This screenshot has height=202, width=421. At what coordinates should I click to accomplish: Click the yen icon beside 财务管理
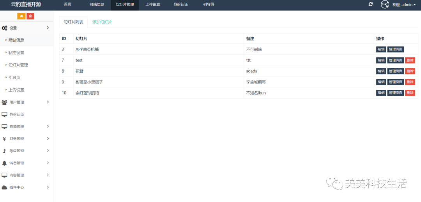click(4, 139)
